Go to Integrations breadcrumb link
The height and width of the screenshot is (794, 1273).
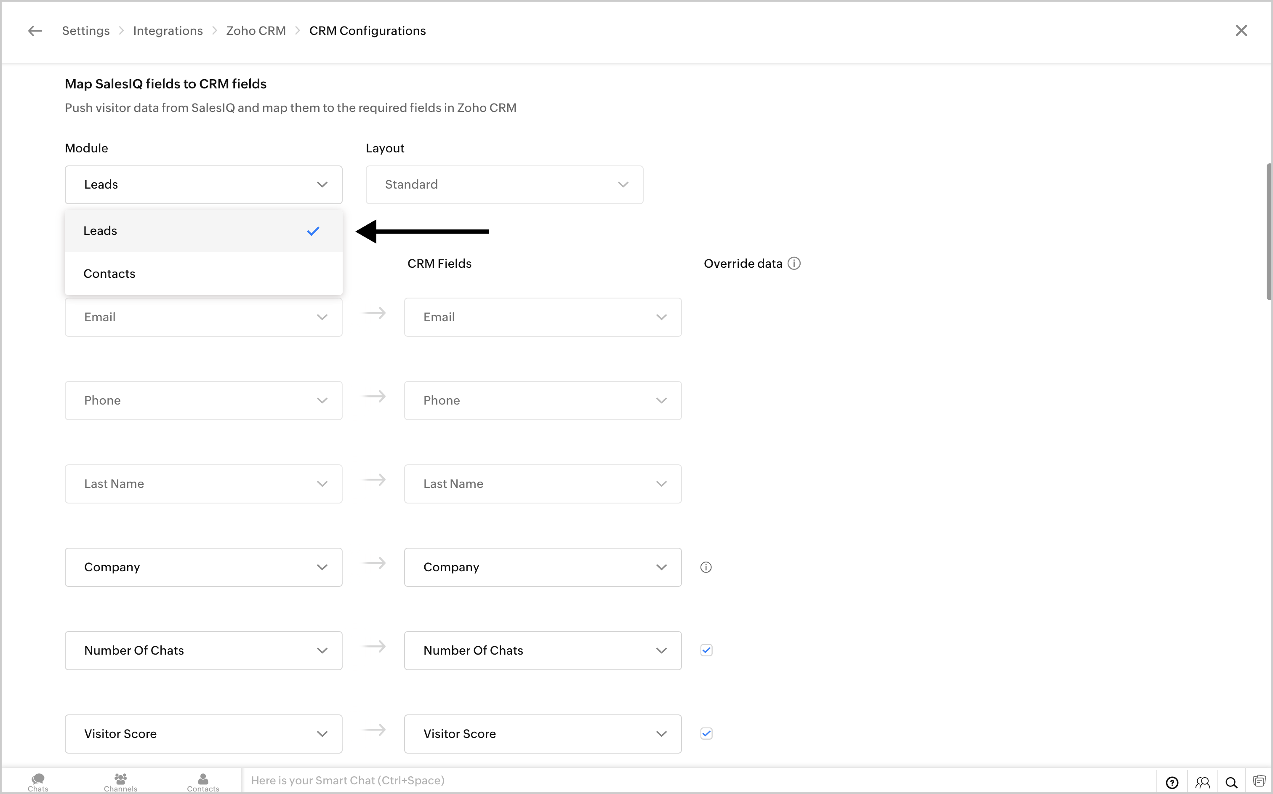tap(168, 31)
